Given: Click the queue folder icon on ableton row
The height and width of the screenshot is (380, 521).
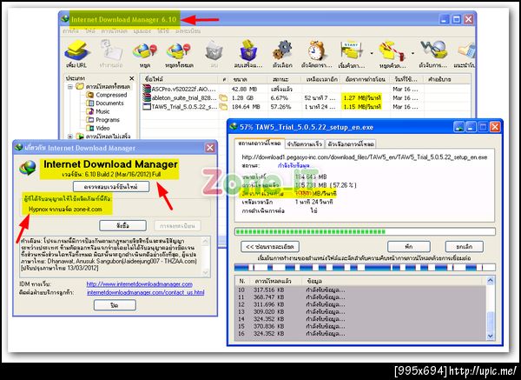Looking at the screenshot, I should 223,98.
